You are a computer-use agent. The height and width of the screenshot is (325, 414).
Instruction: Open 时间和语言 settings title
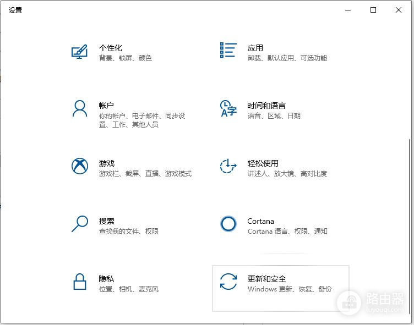266,106
